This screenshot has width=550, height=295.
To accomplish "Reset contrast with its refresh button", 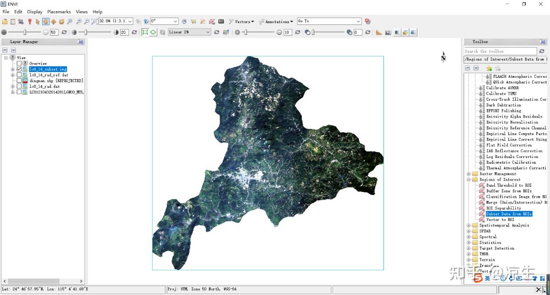I will [x=134, y=32].
